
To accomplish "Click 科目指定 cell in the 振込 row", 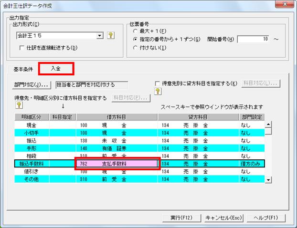I will coord(63,141).
